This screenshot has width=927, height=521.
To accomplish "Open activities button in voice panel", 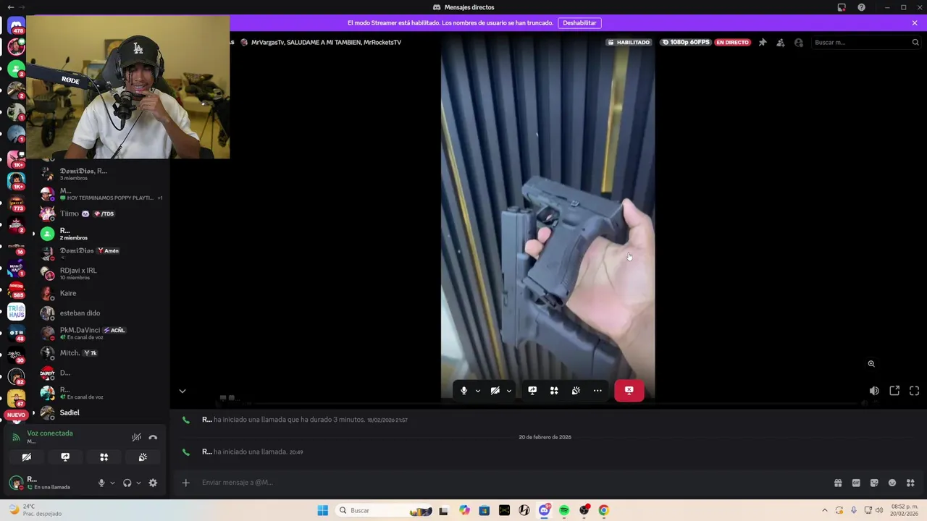I will (x=104, y=457).
